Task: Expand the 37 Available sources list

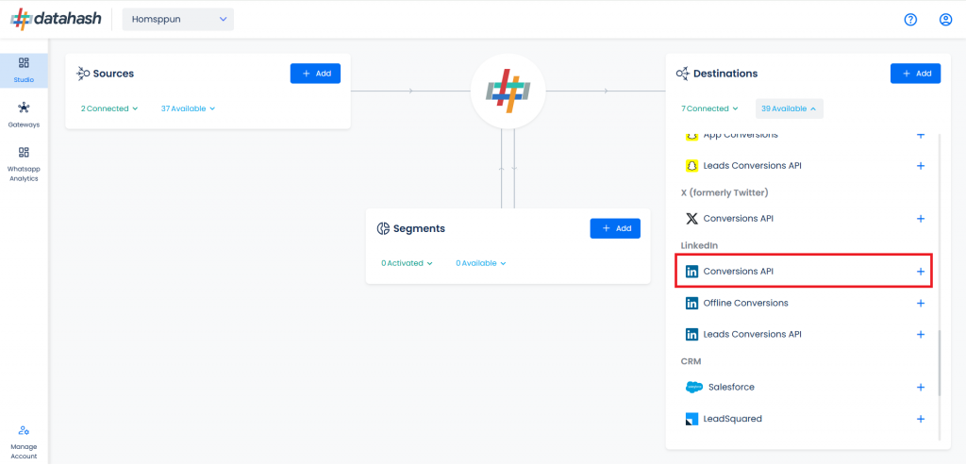Action: coord(188,108)
